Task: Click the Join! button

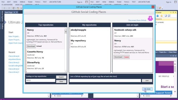Action: coord(147,81)
